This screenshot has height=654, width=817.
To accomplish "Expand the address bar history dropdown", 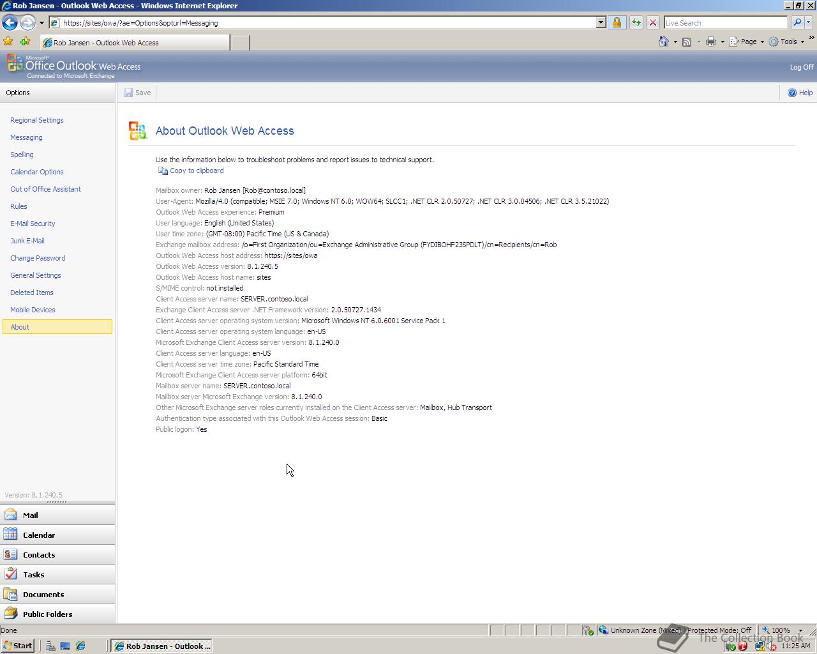I will click(x=601, y=23).
